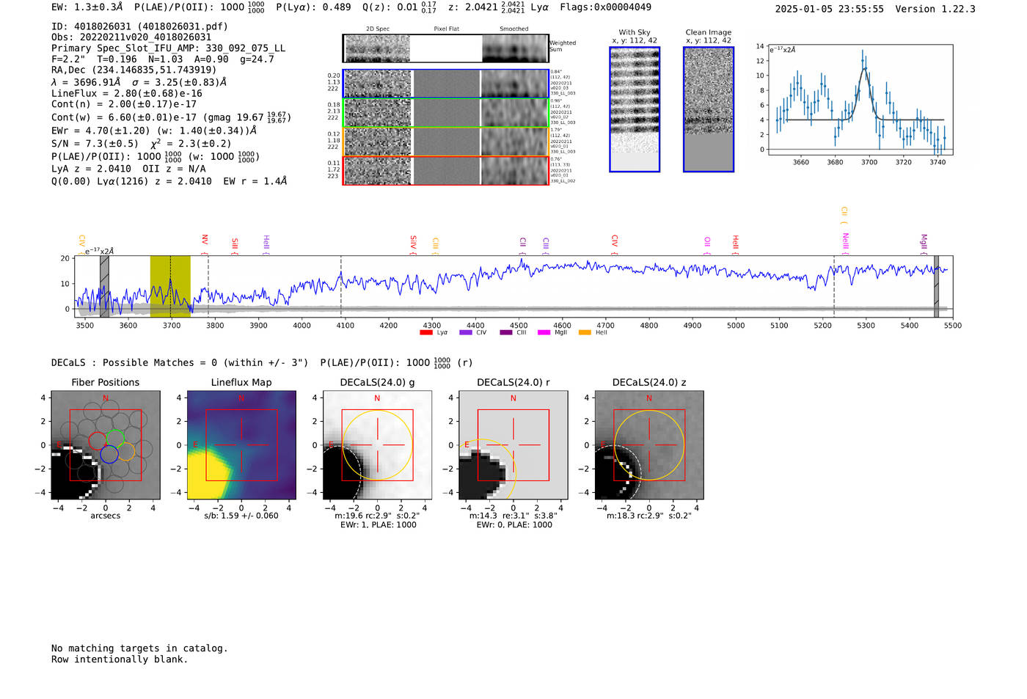This screenshot has width=1027, height=699.
Task: Click the blue fiber circle in Fiber Positions
Action: click(x=109, y=455)
